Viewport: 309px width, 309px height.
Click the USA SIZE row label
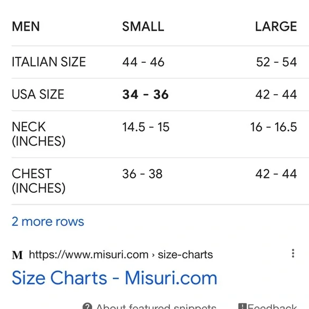[x=38, y=94]
